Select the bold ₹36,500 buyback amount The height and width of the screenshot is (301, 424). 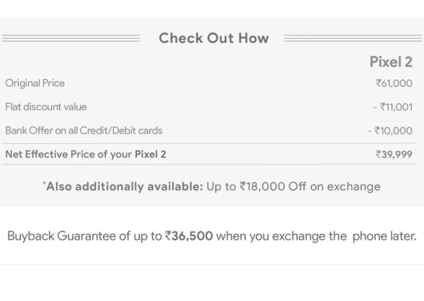(x=189, y=236)
